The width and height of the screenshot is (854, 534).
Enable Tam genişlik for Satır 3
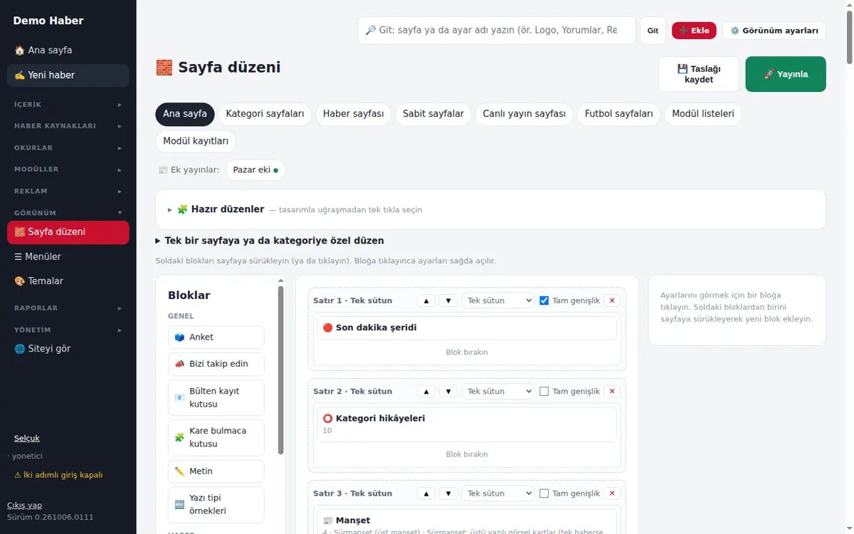tap(544, 493)
